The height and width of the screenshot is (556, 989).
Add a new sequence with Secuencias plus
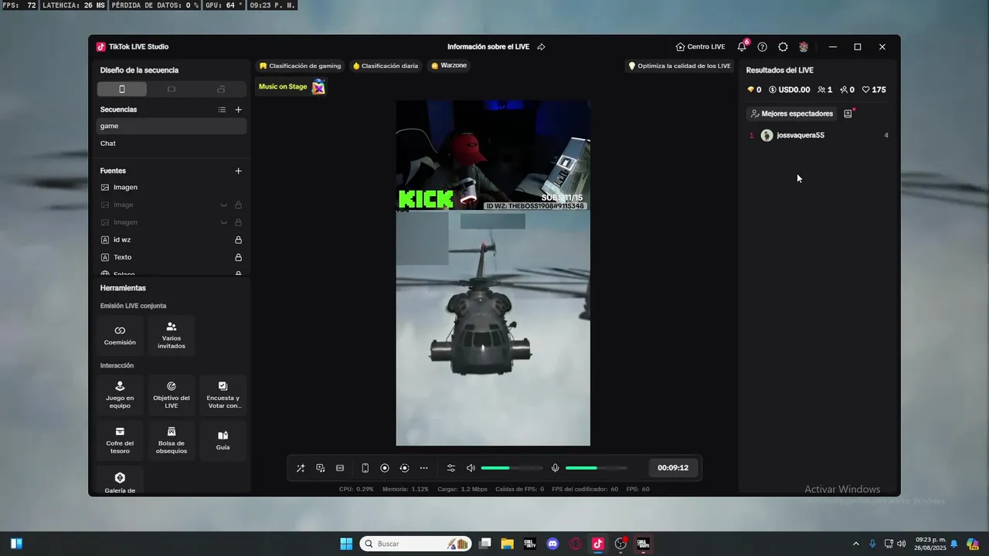coord(238,110)
